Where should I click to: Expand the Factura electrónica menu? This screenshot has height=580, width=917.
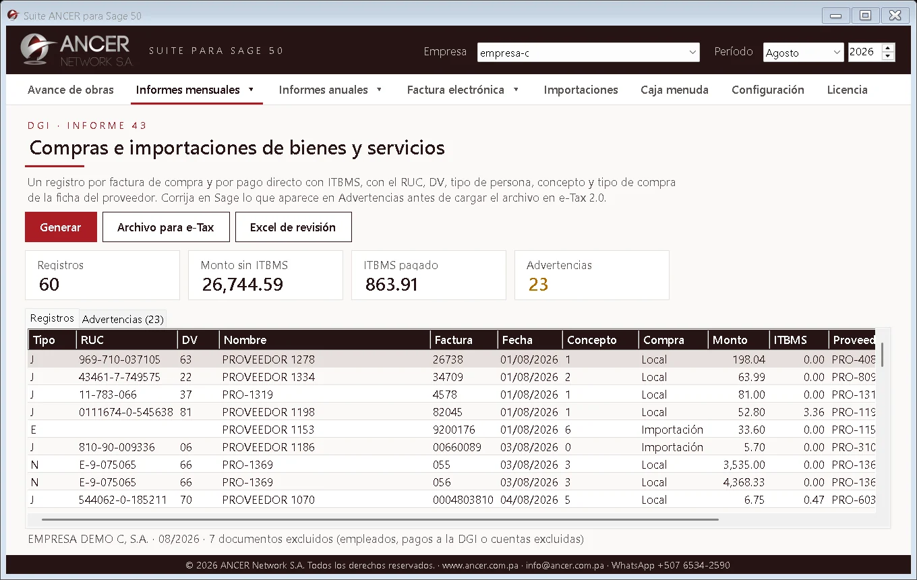(463, 90)
